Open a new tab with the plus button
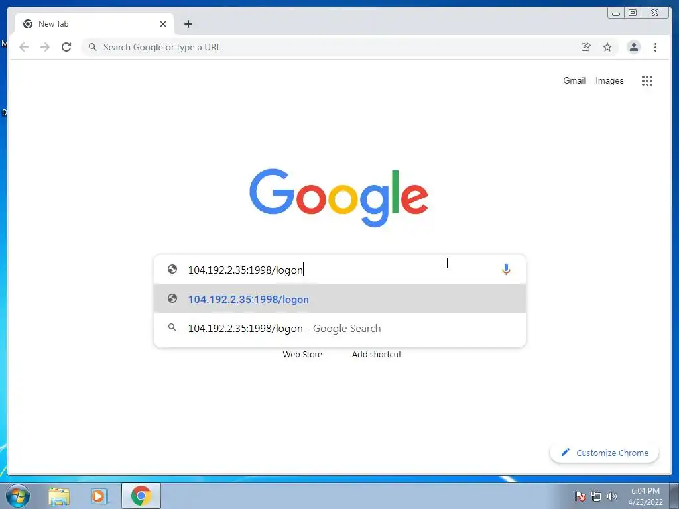The width and height of the screenshot is (679, 509). pos(188,24)
